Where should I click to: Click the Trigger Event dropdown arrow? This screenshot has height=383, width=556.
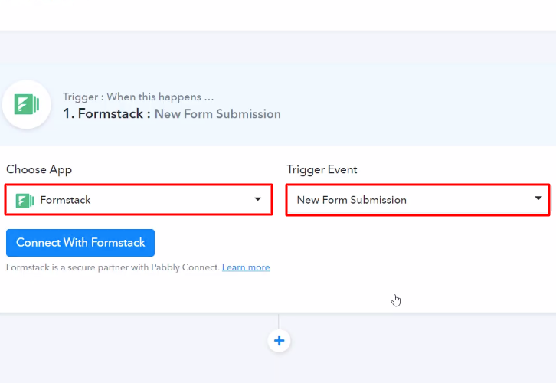click(x=538, y=198)
